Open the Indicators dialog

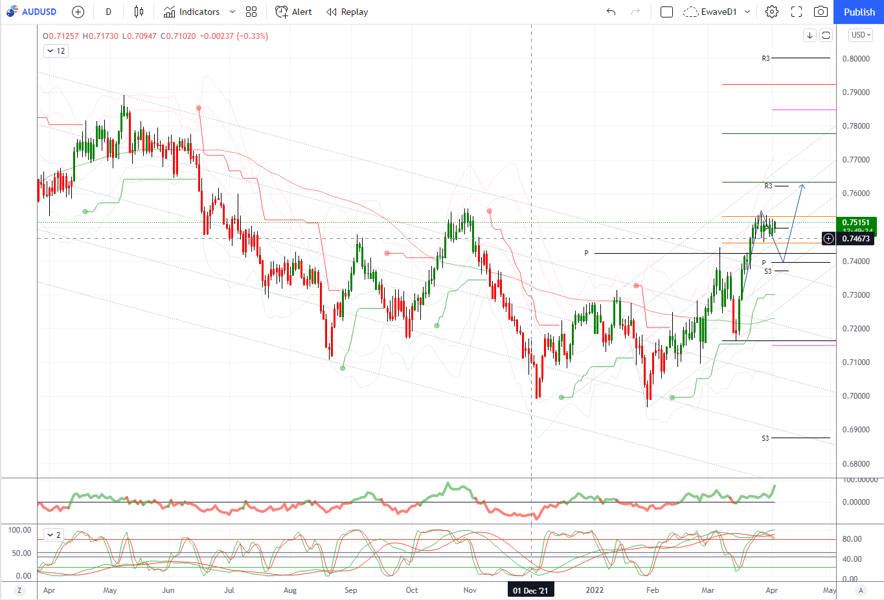192,12
